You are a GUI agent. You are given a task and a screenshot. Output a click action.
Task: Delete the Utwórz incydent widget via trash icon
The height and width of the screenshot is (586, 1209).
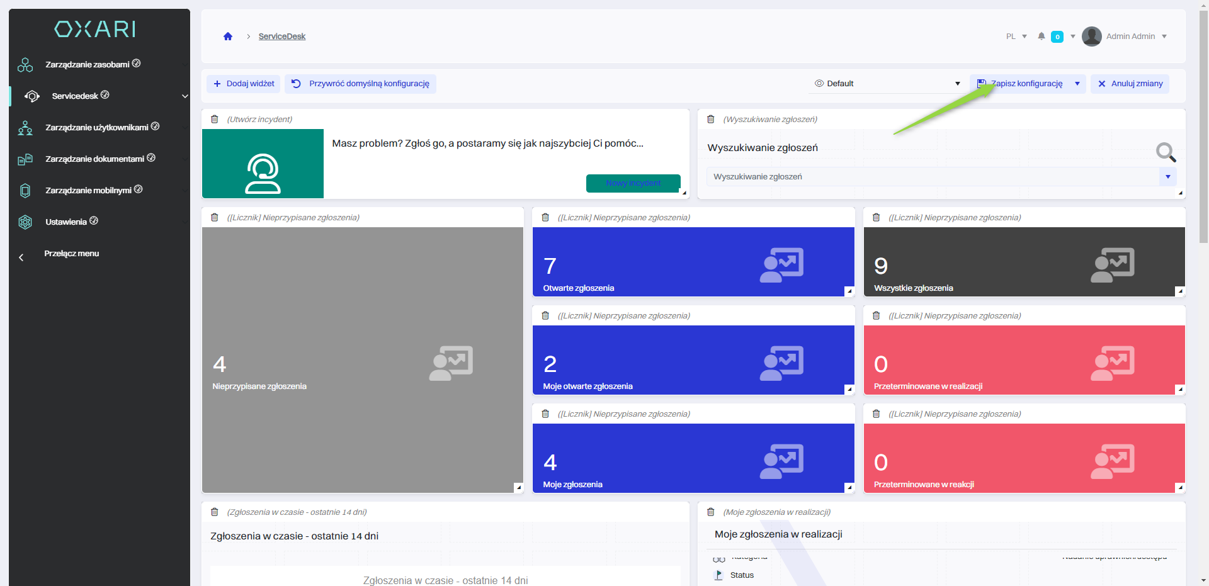[x=215, y=120]
